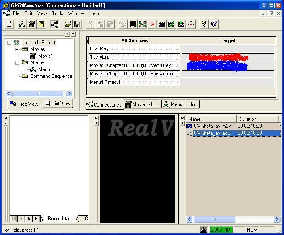This screenshot has width=284, height=235.
Task: Select the Command Sequences folder
Action: 51,76
